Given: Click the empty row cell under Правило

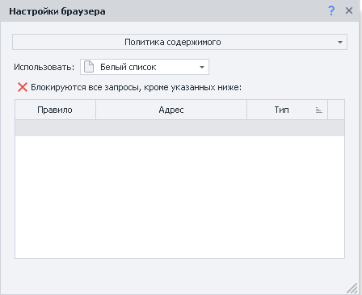Looking at the screenshot, I should pos(55,128).
